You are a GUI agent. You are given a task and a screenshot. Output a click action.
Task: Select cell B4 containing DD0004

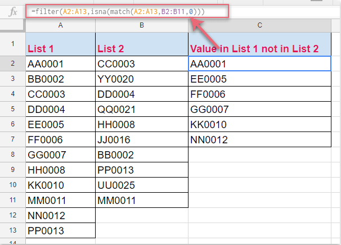click(x=142, y=94)
